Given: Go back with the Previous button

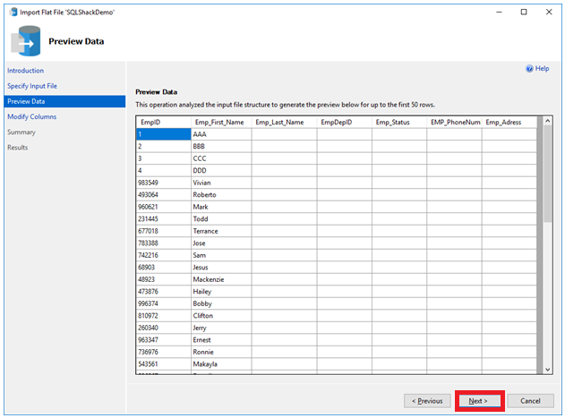Looking at the screenshot, I should point(427,400).
